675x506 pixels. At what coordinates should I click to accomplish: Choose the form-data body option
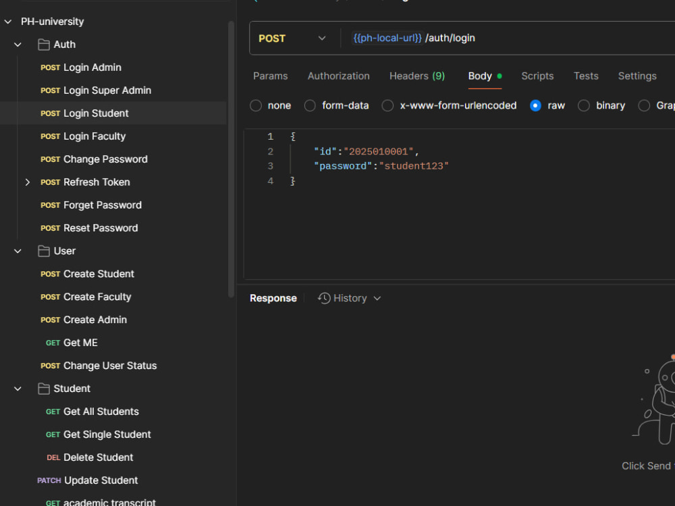pos(309,105)
